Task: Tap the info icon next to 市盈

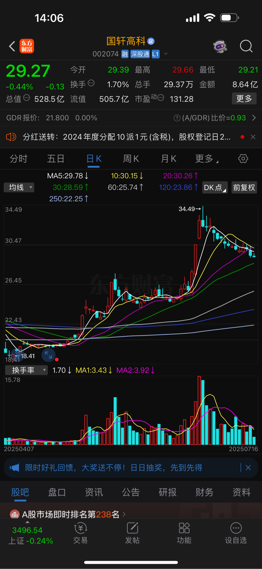Action: [161, 98]
